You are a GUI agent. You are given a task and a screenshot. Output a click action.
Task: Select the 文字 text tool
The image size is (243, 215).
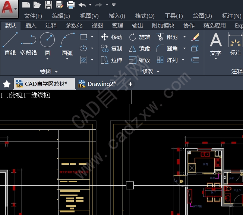tap(216, 44)
